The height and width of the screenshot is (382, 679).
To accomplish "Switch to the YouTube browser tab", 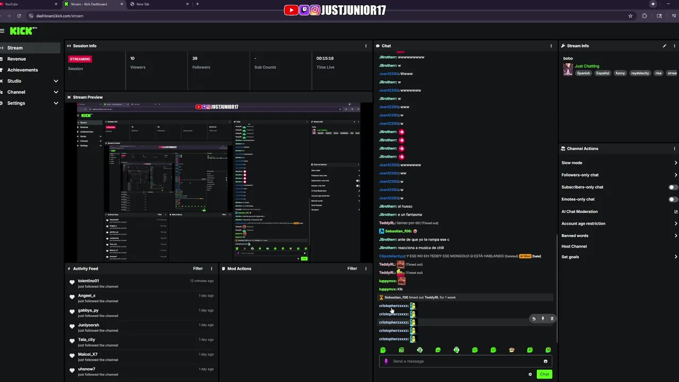I will tap(29, 4).
